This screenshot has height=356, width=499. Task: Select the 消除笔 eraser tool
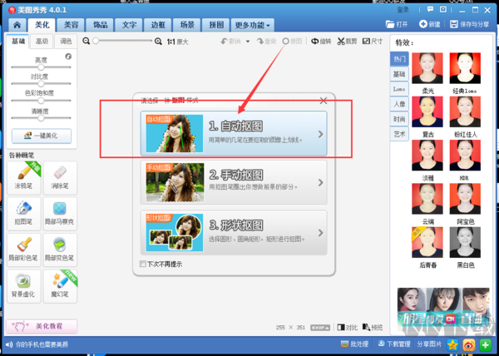[x=60, y=177]
